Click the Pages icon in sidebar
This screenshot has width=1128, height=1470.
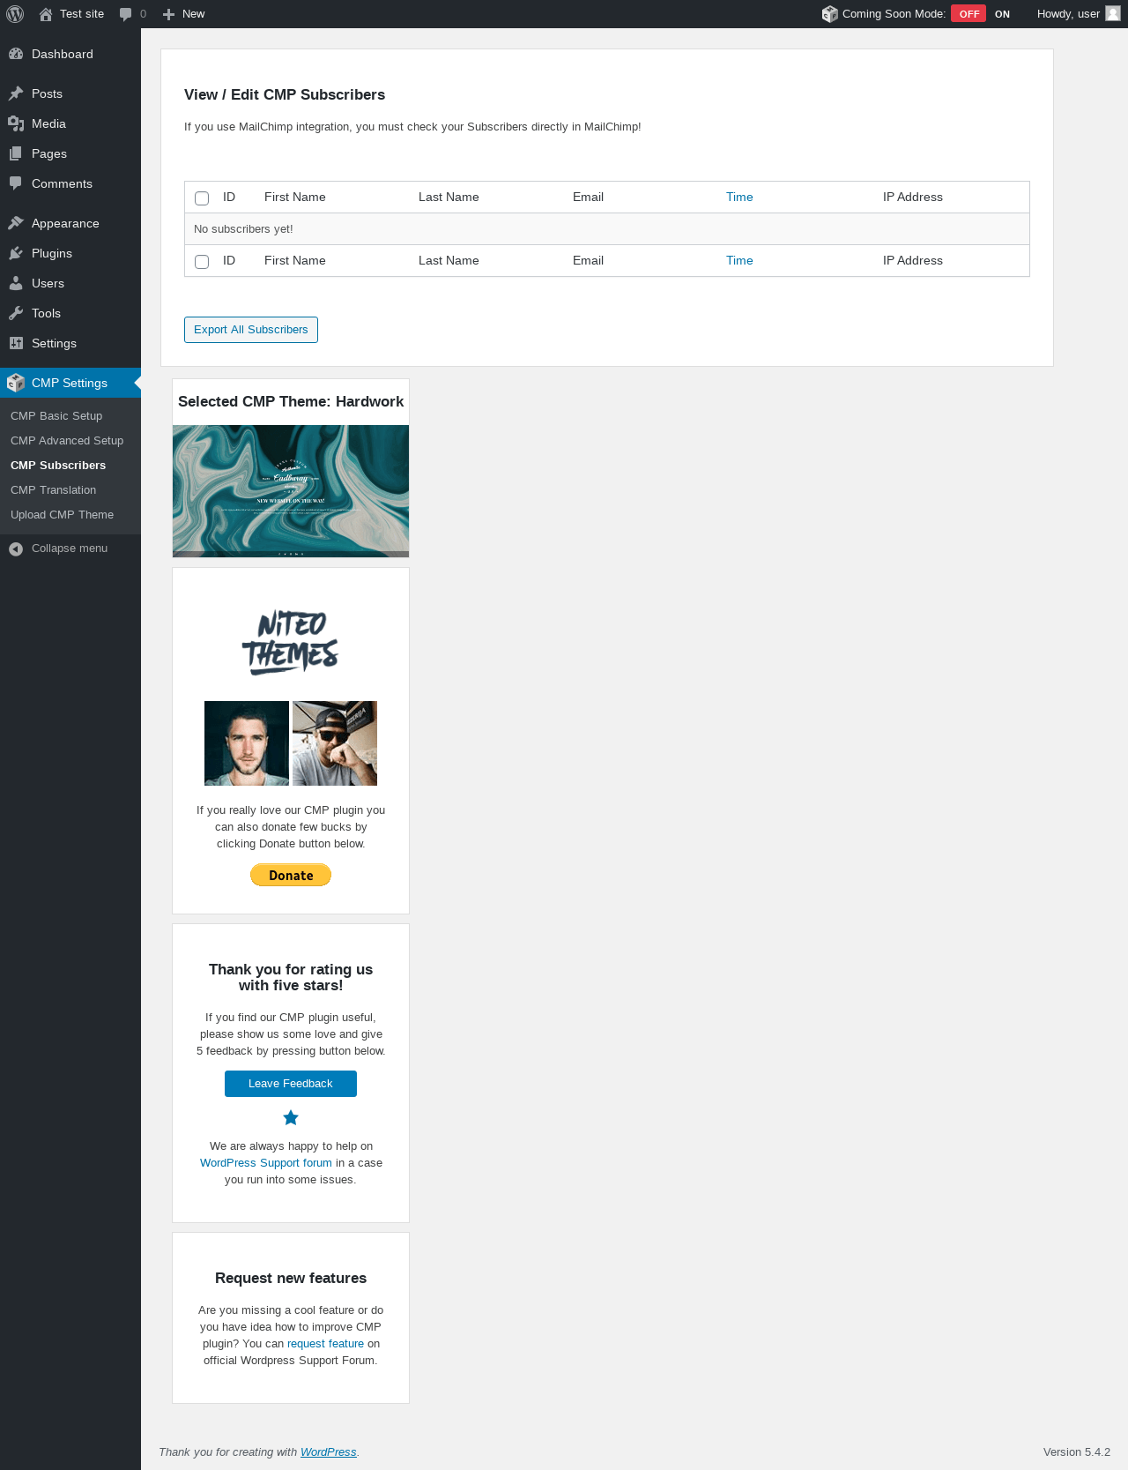pyautogui.click(x=16, y=153)
